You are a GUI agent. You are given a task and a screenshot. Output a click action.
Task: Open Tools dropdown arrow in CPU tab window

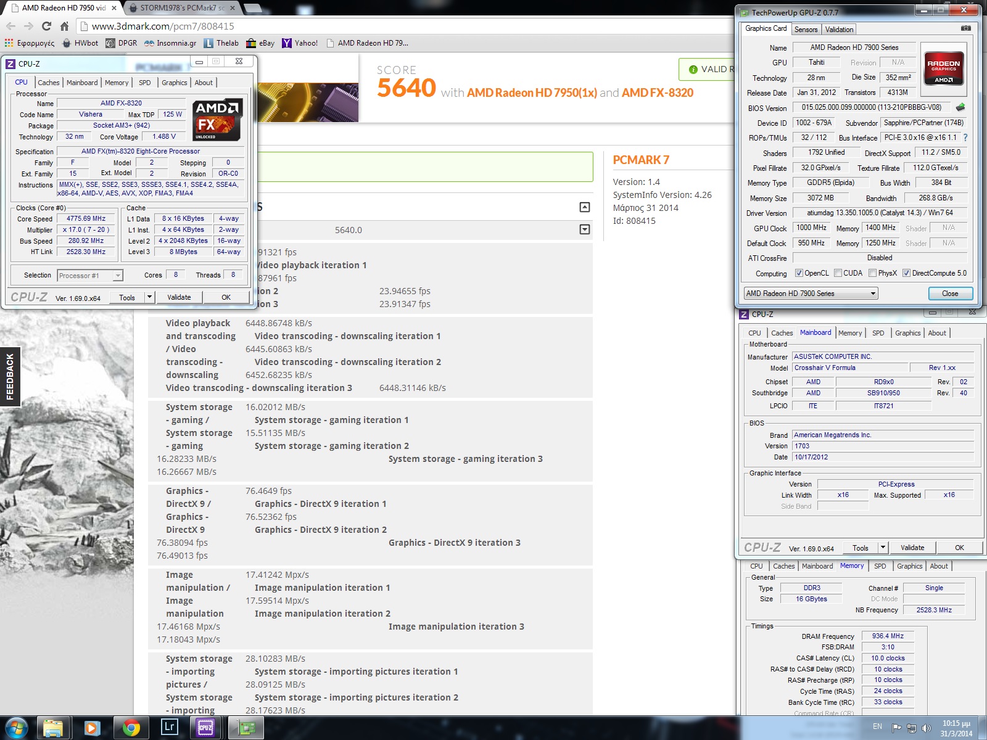pyautogui.click(x=149, y=297)
